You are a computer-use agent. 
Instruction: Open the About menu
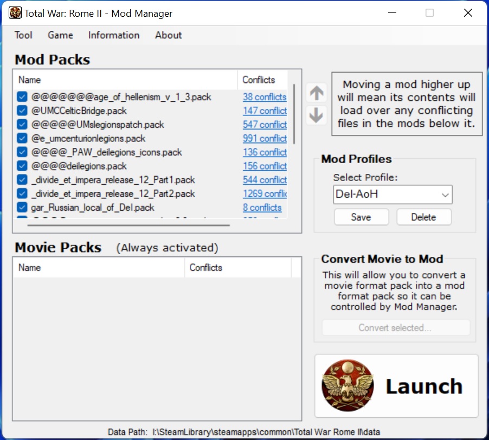[x=169, y=35]
